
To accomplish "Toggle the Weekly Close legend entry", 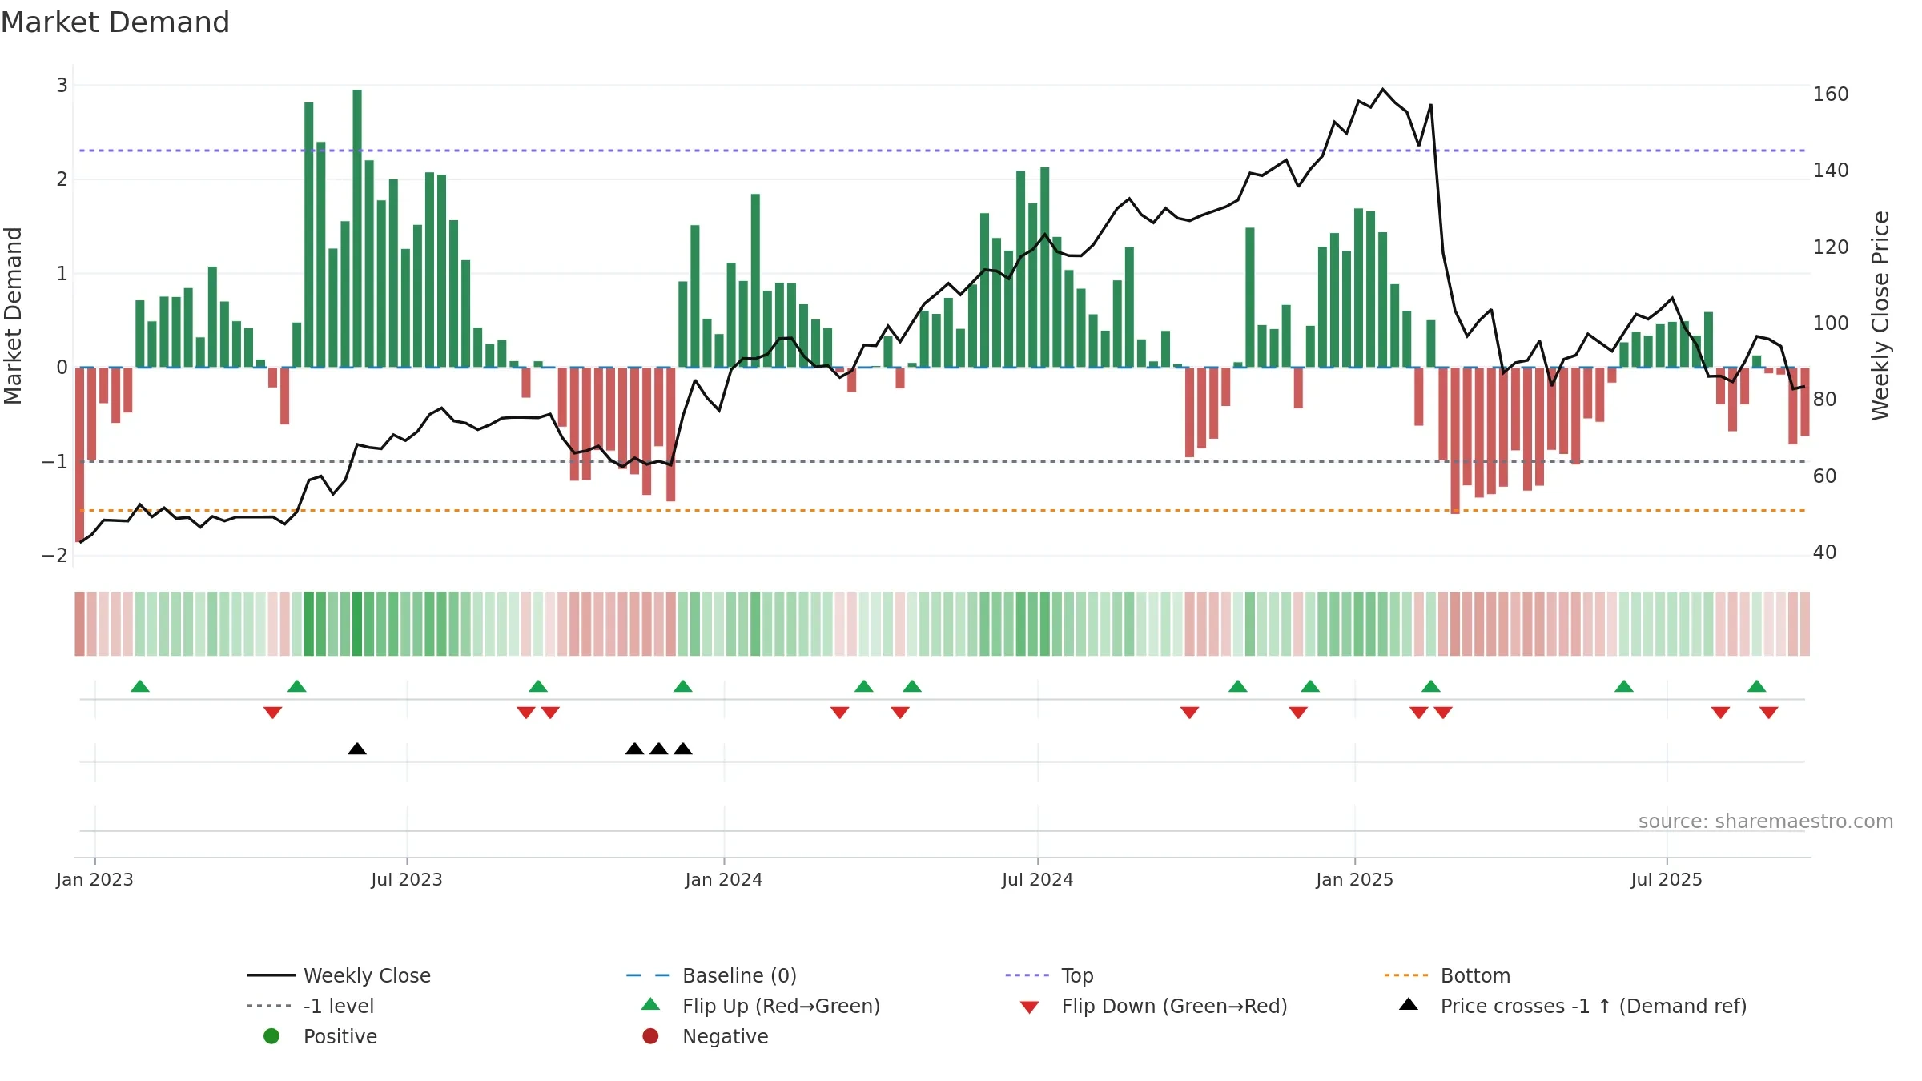I will [x=339, y=975].
